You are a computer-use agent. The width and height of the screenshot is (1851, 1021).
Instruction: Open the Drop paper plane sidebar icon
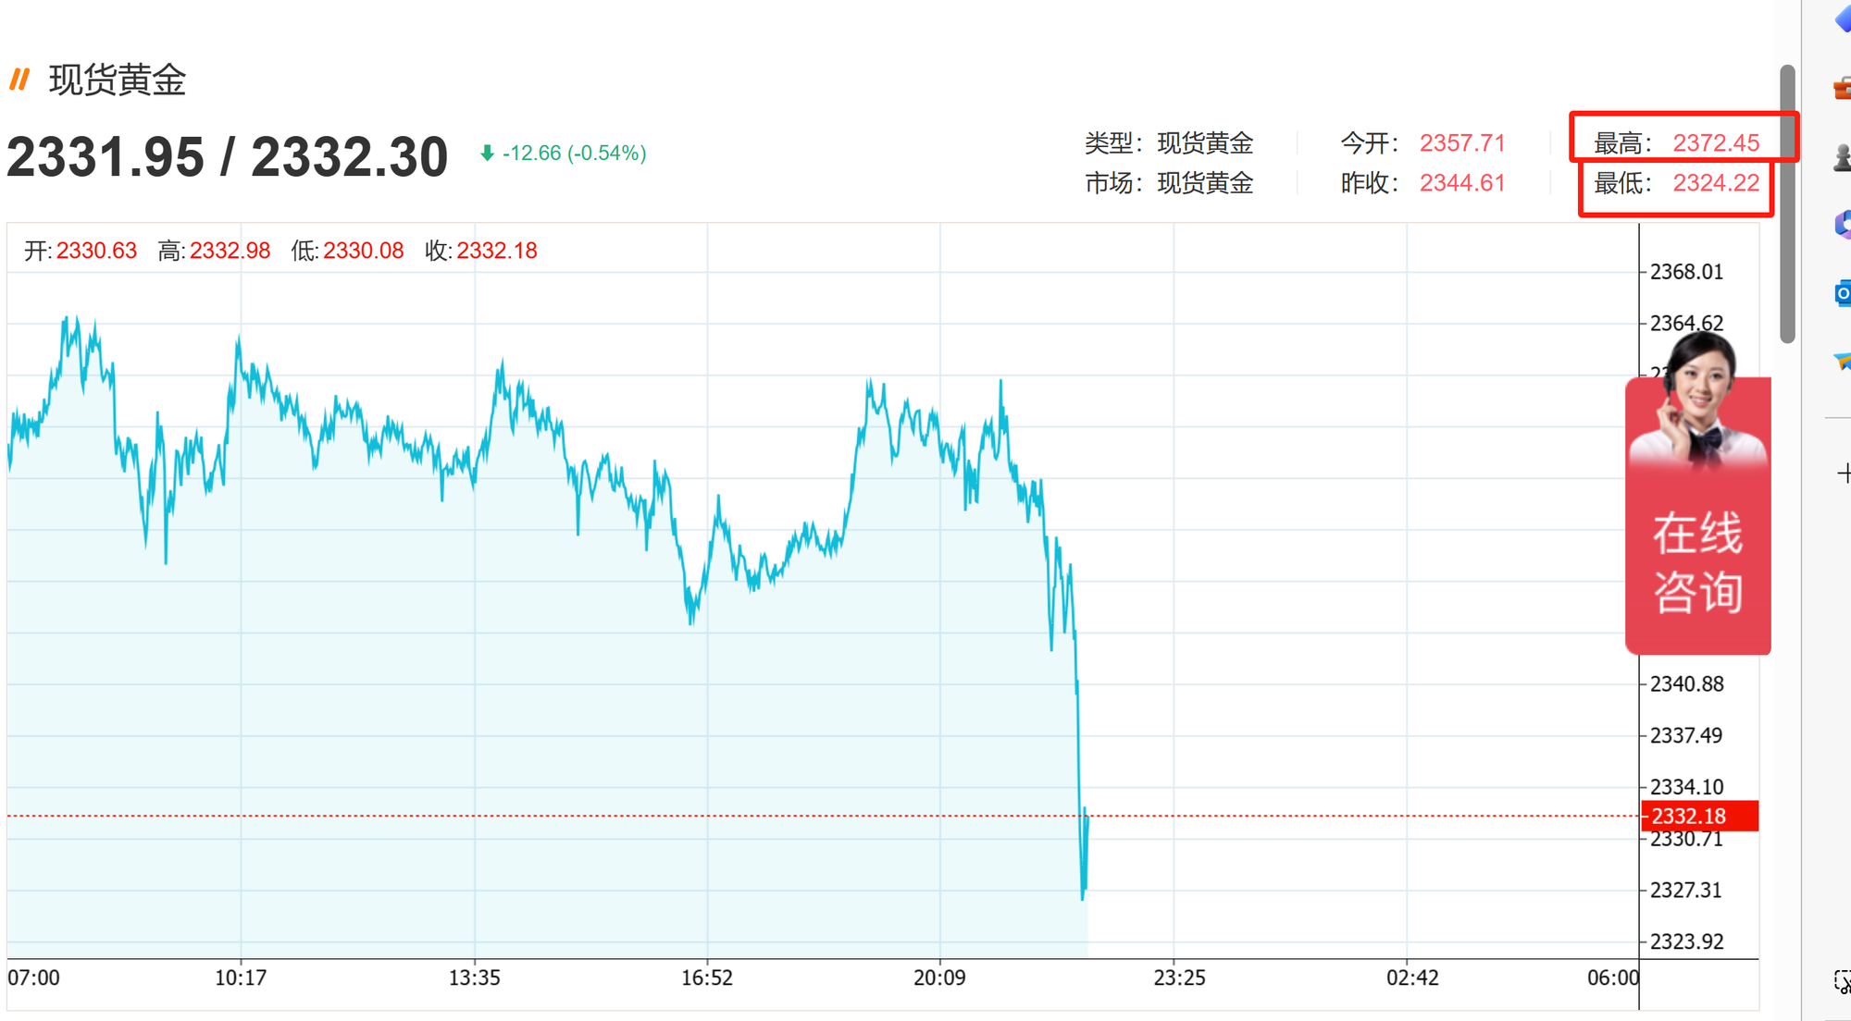click(1843, 361)
